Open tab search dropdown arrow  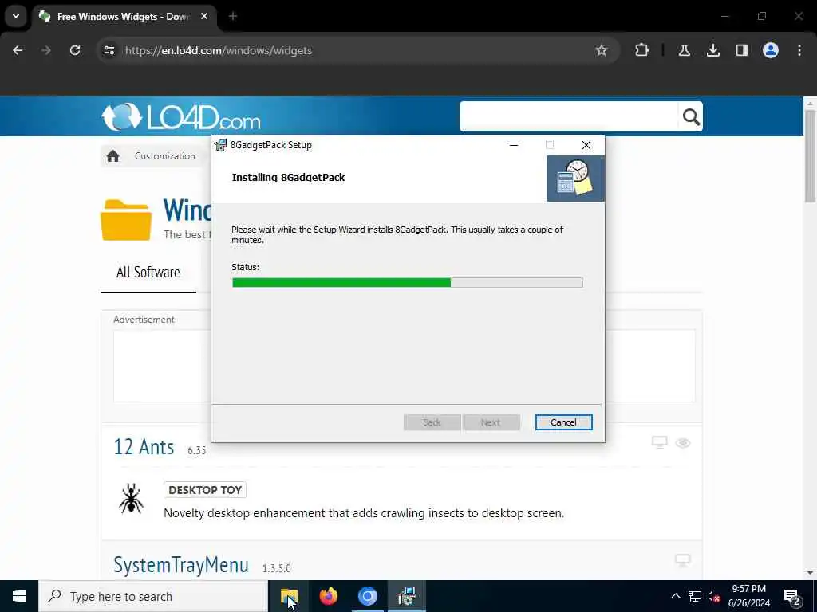click(x=16, y=16)
